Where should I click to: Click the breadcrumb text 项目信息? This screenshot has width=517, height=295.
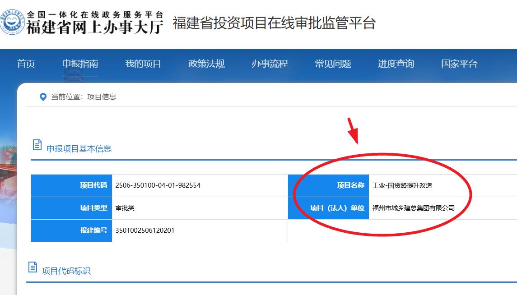coord(102,97)
